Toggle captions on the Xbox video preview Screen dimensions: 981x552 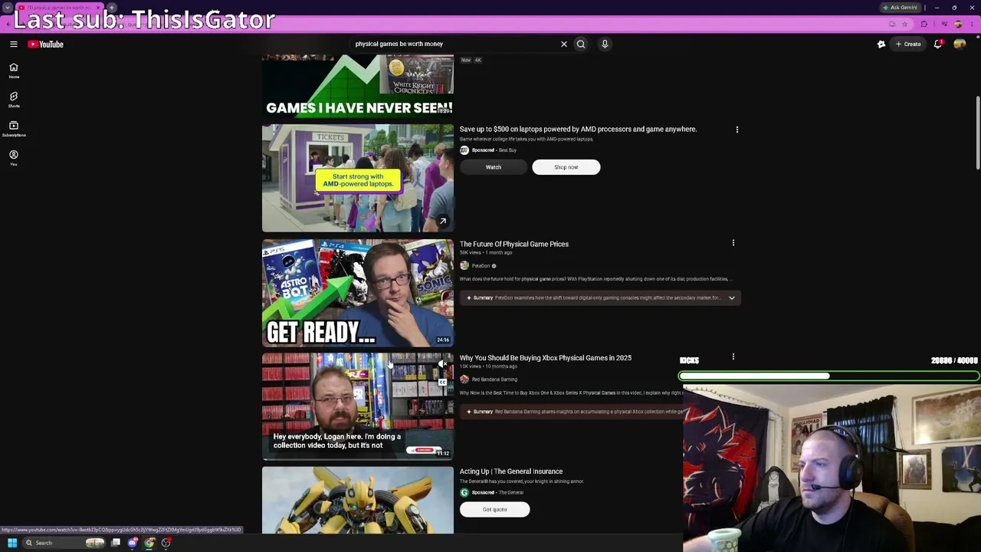442,382
